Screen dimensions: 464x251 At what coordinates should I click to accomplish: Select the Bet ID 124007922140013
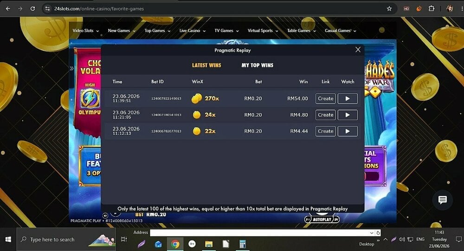click(x=166, y=98)
